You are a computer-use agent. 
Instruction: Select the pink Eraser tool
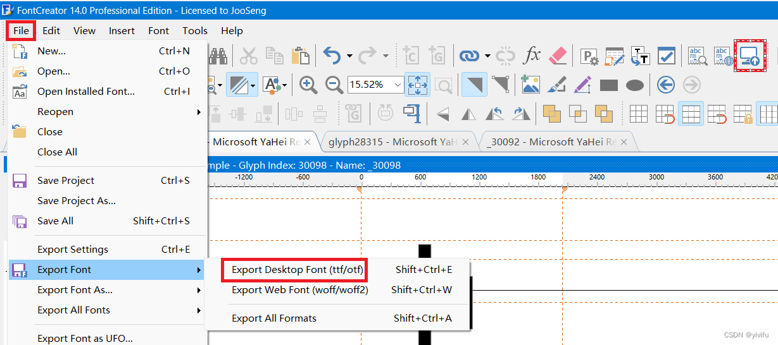tap(558, 56)
